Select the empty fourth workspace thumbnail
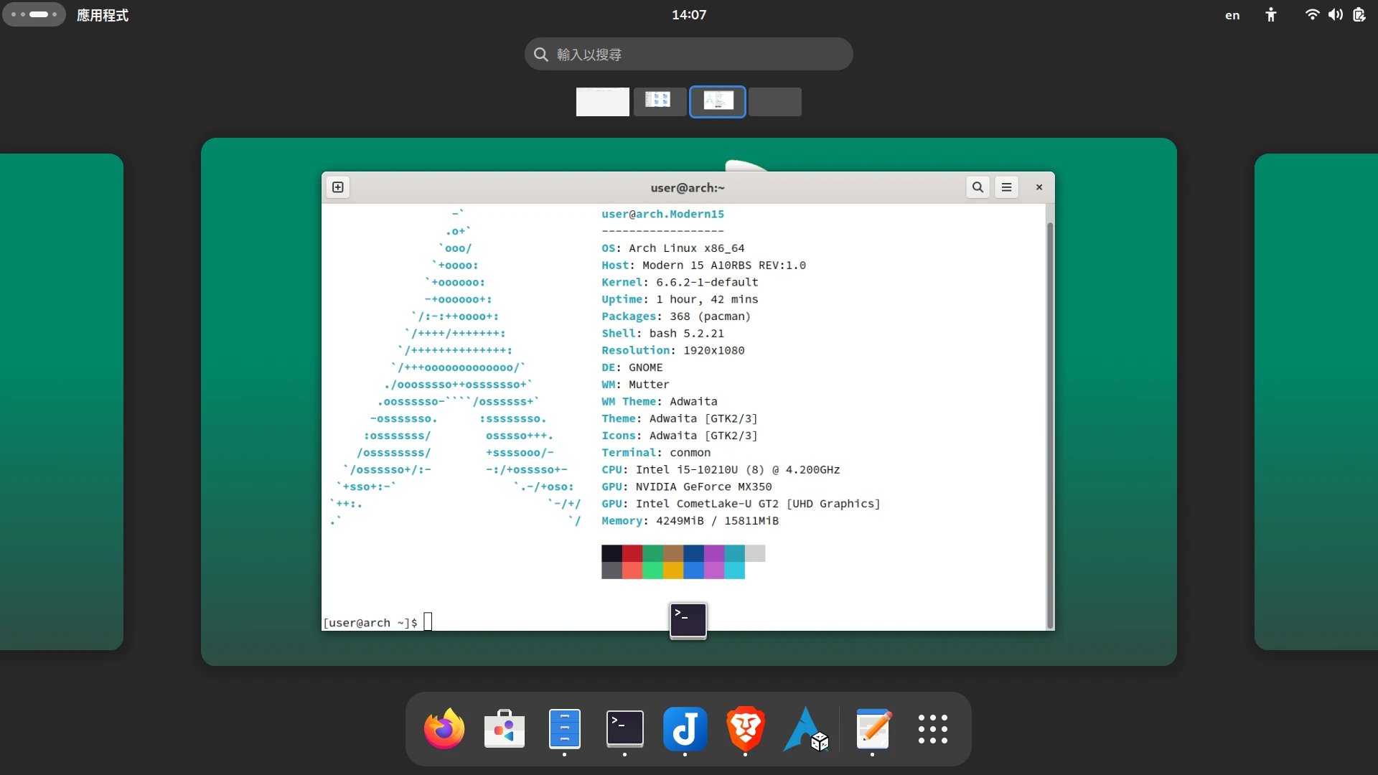Screen dimensions: 1378x775 774,102
